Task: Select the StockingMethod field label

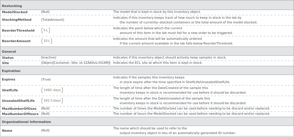Action: tap(17, 20)
